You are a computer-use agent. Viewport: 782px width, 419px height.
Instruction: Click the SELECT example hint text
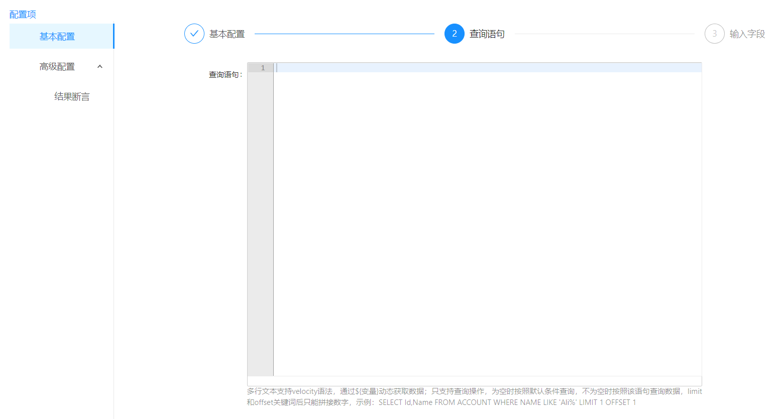507,402
